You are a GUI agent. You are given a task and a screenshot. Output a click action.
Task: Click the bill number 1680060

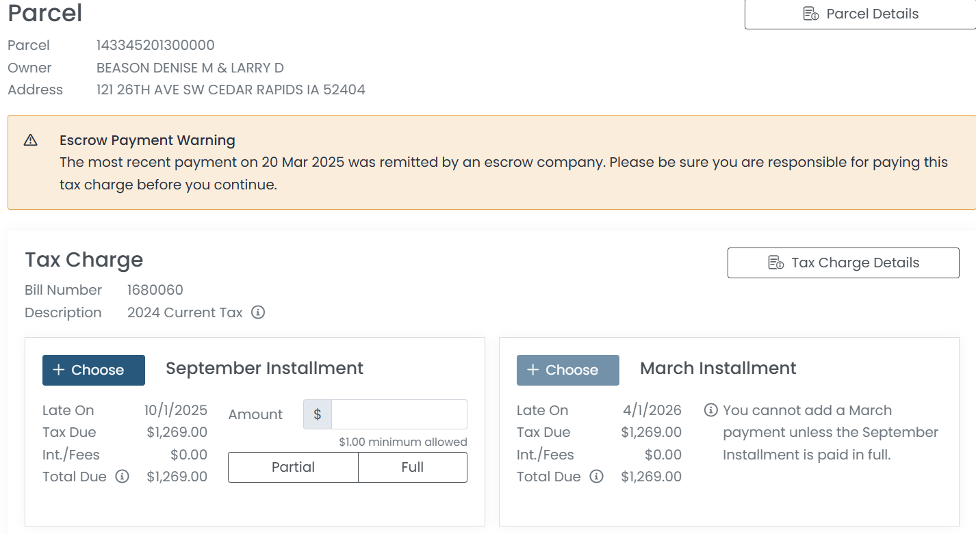point(155,290)
